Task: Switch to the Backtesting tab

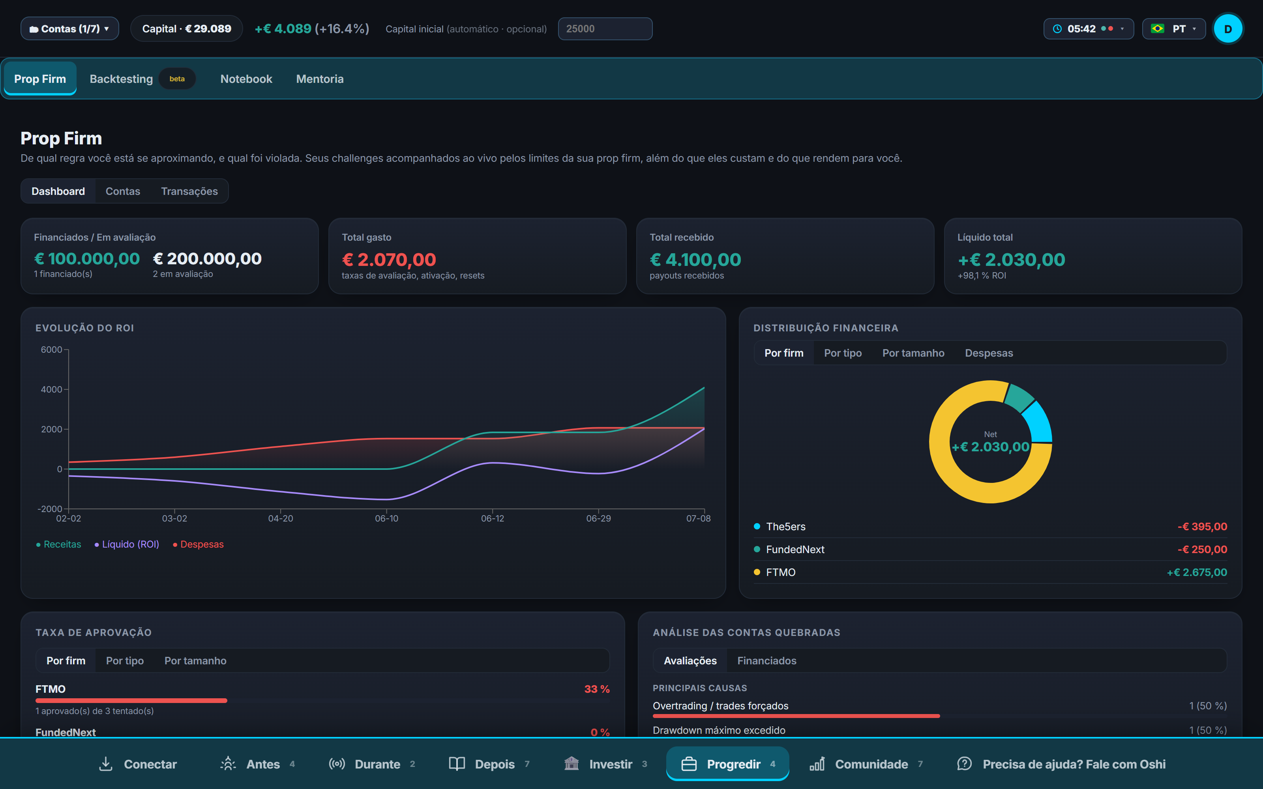Action: coord(142,79)
